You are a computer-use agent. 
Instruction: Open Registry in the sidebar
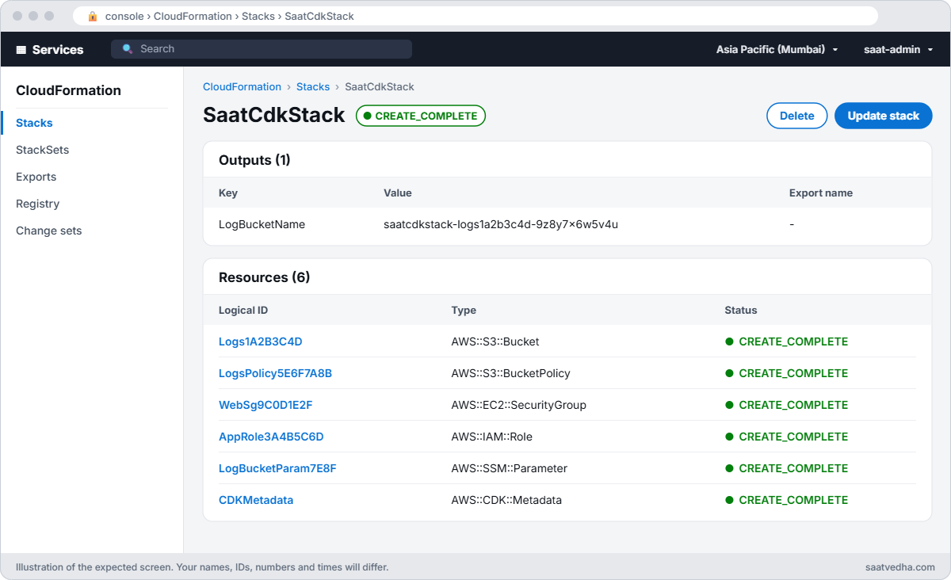pyautogui.click(x=37, y=204)
